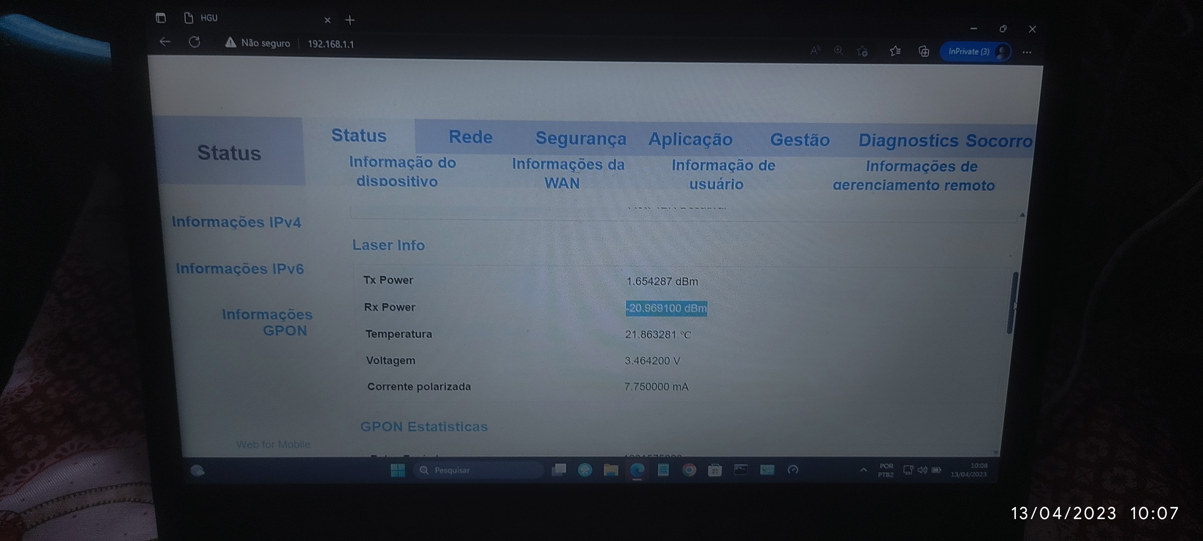Reload the page with refresh icon

click(x=195, y=42)
